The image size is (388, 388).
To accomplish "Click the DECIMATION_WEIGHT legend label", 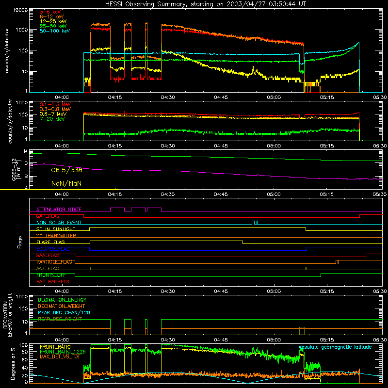I will click(x=62, y=307).
